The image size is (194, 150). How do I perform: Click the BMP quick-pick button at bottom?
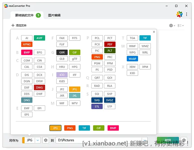113,128
